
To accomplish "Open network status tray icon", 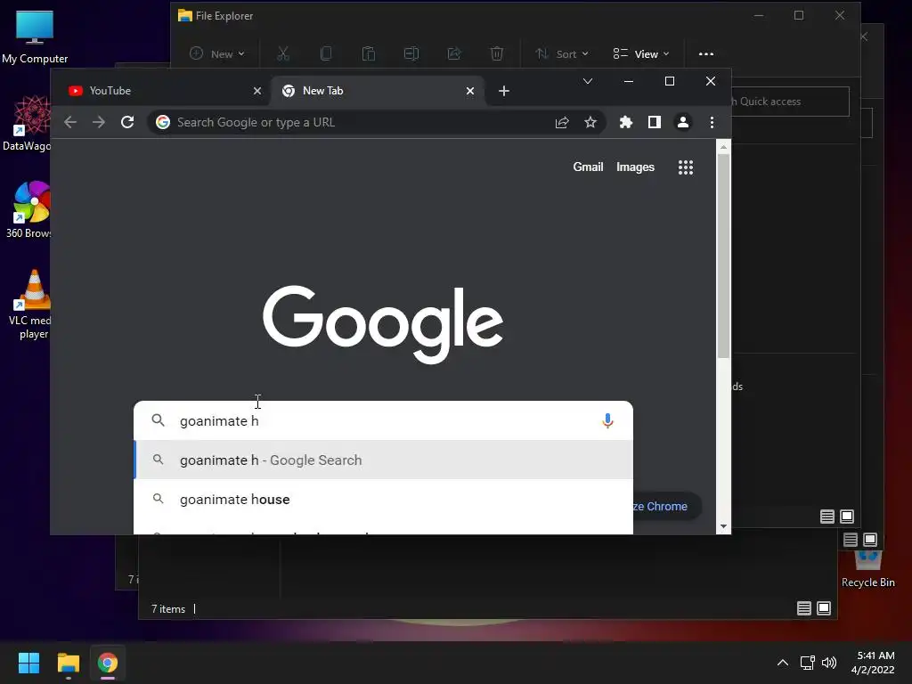I will pyautogui.click(x=807, y=663).
